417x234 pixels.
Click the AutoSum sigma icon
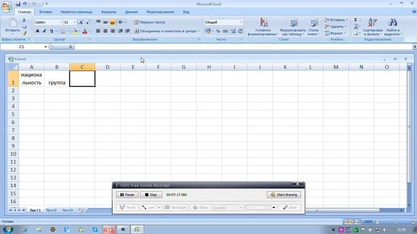coord(356,20)
